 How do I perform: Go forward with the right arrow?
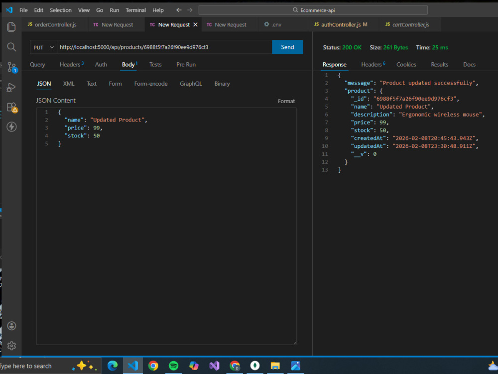190,10
